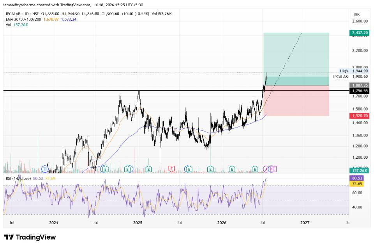Click the purple lightning event marker
This screenshot has width=374, height=247.
pyautogui.click(x=266, y=169)
